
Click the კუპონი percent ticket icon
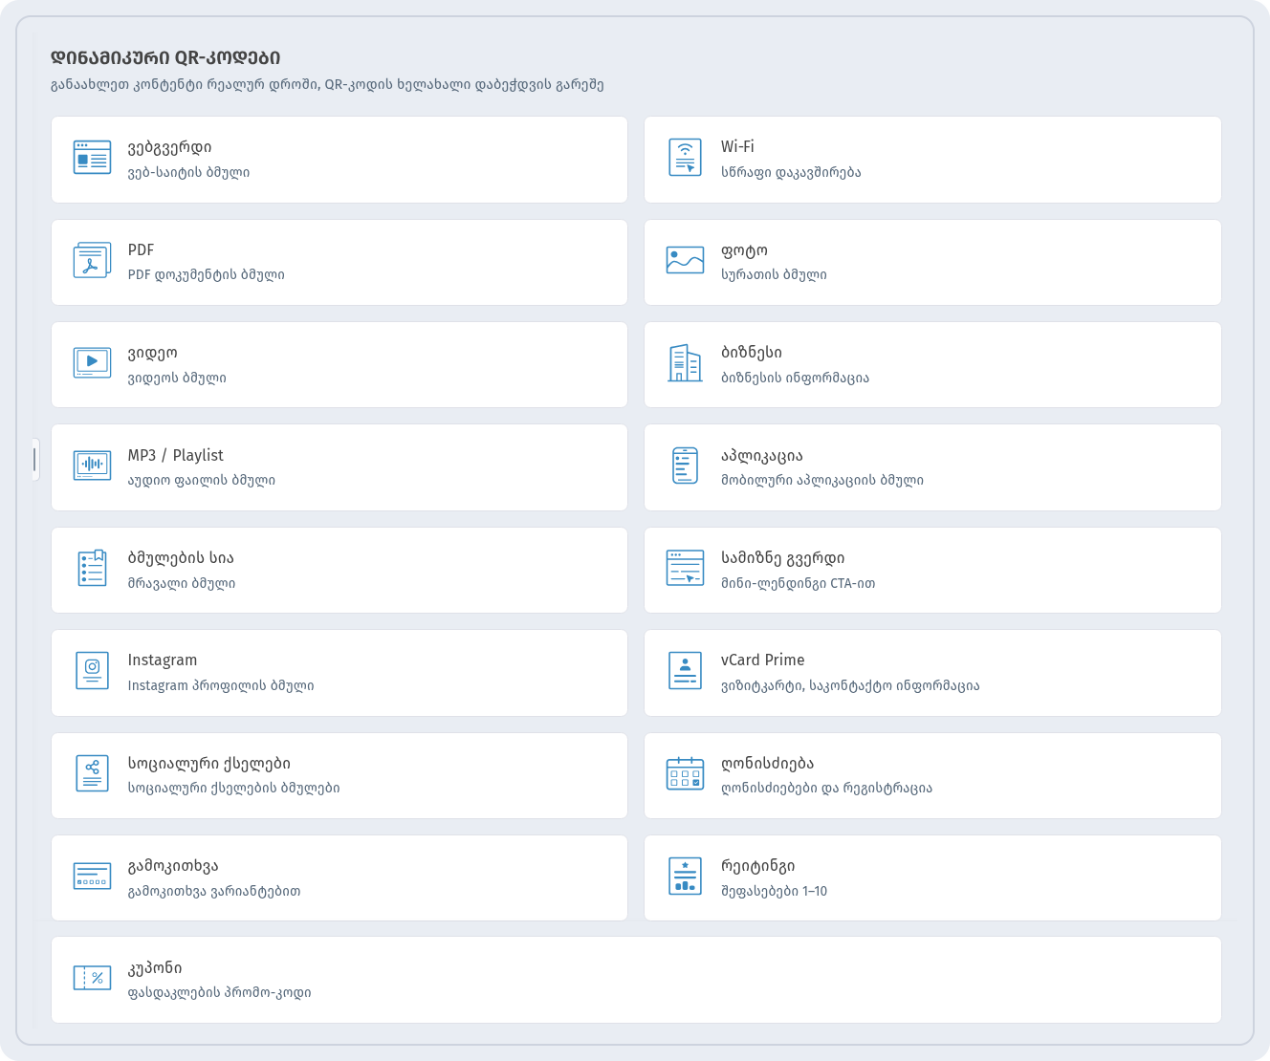pyautogui.click(x=92, y=978)
